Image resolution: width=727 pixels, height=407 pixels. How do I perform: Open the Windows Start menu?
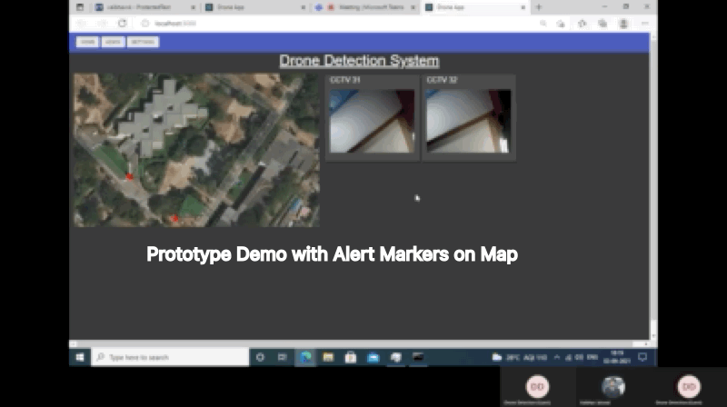(x=80, y=357)
